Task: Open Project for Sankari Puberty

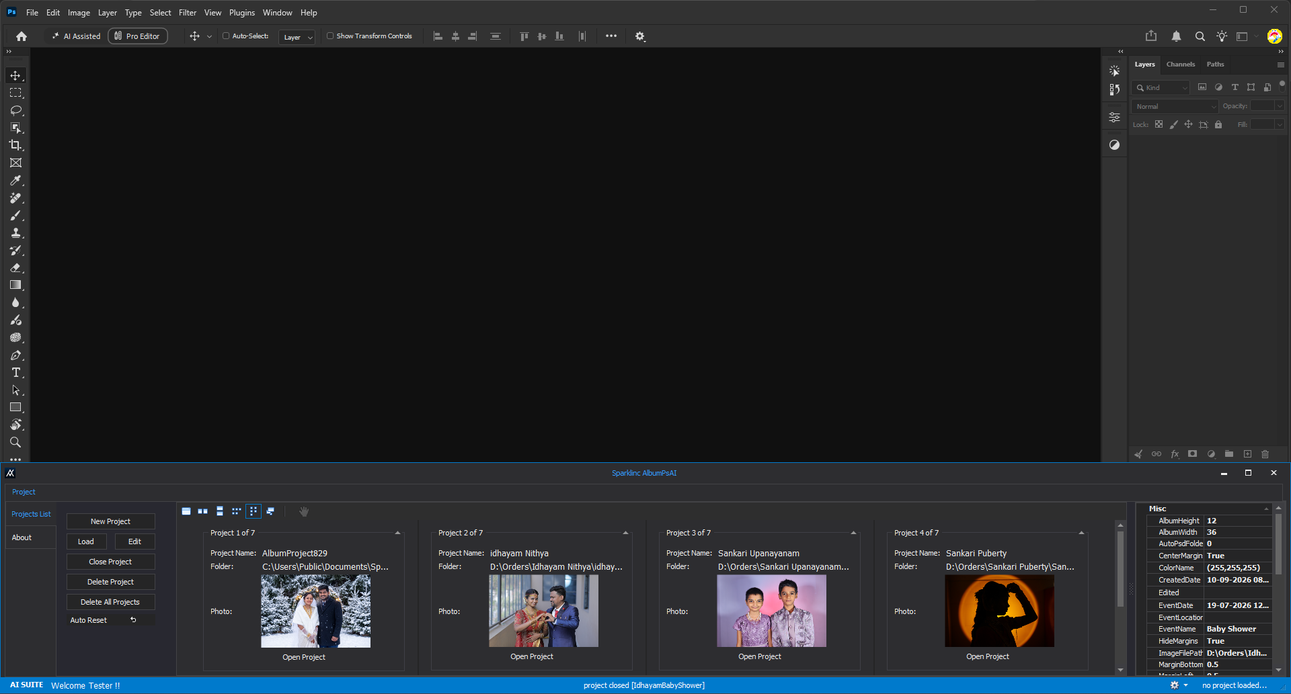Action: tap(988, 656)
